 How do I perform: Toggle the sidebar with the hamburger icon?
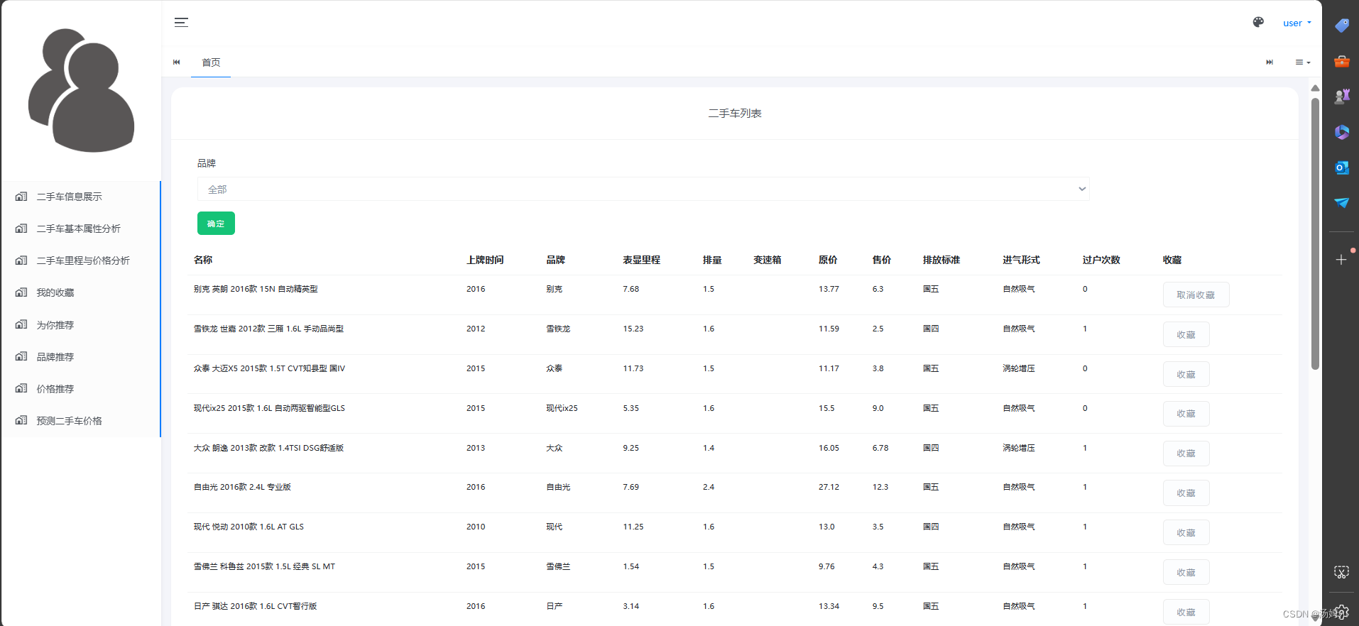pos(181,23)
